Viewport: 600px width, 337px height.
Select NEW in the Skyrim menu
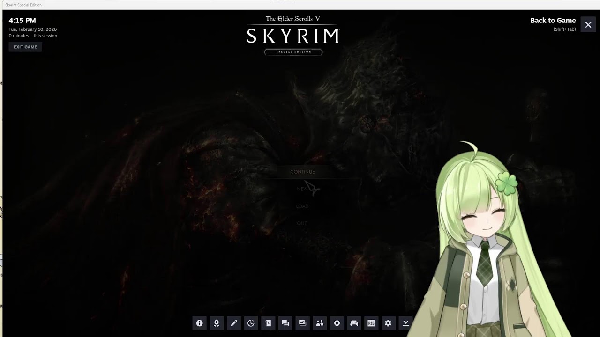tap(302, 189)
